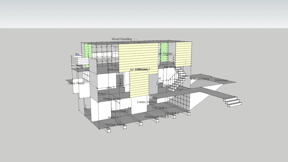Click the Wood Paneling label
Viewport: 288px width, 162px height.
(122, 39)
